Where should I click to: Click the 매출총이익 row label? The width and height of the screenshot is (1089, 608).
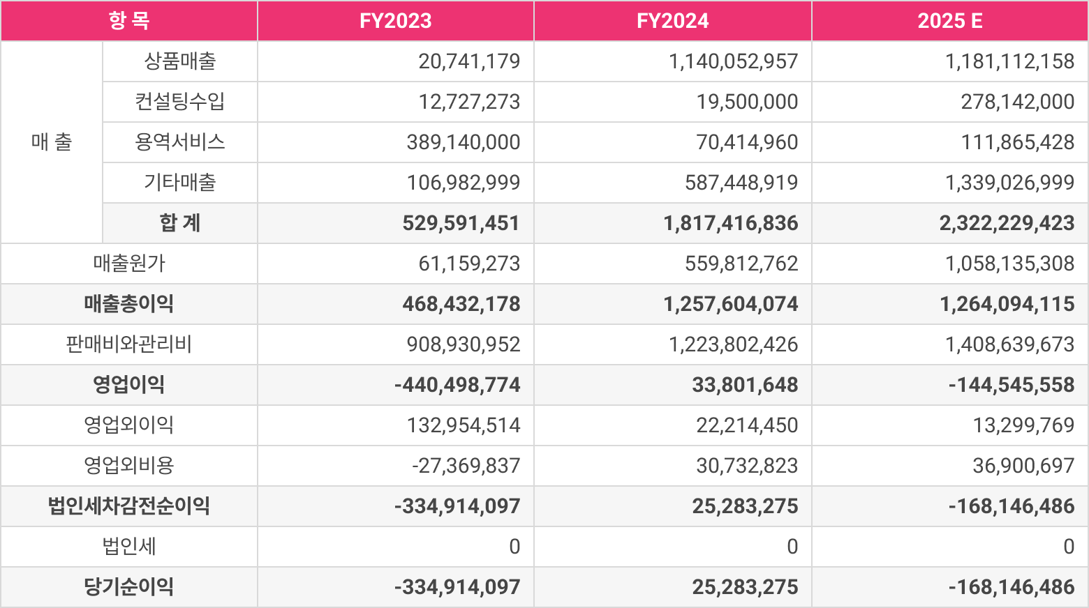click(x=129, y=304)
